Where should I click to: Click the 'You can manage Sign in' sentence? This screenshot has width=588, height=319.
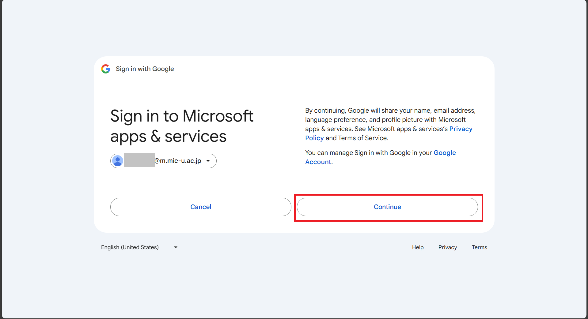(381, 157)
